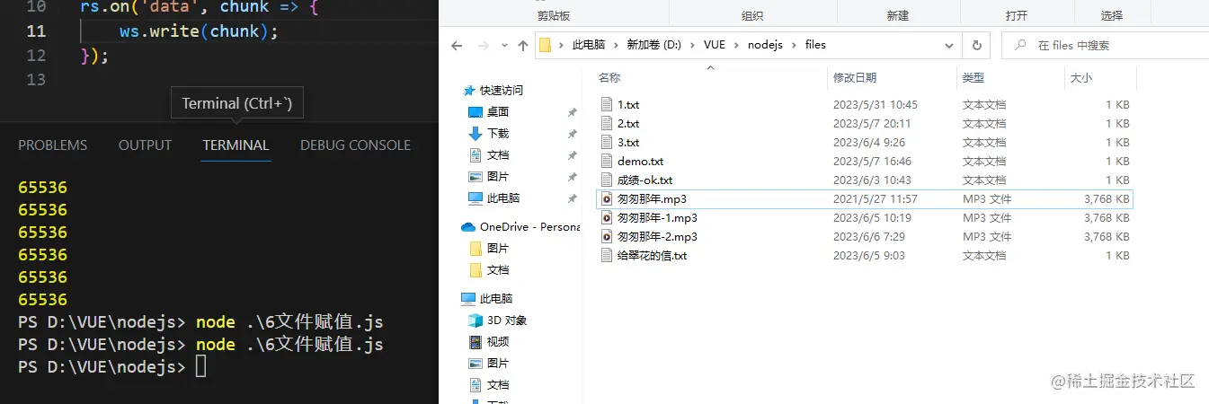Click the search magnifier icon

tap(1020, 45)
